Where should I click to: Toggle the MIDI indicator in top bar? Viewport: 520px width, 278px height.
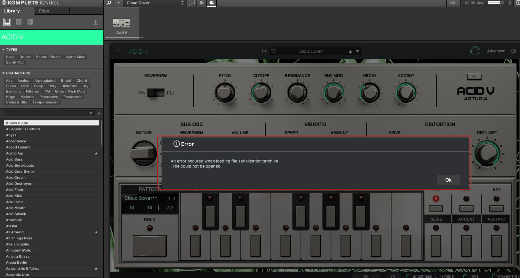[x=453, y=3]
